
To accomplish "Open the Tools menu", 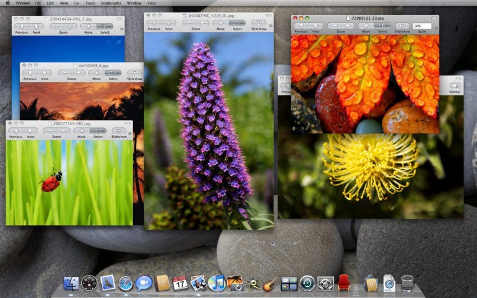I will pyautogui.click(x=90, y=3).
